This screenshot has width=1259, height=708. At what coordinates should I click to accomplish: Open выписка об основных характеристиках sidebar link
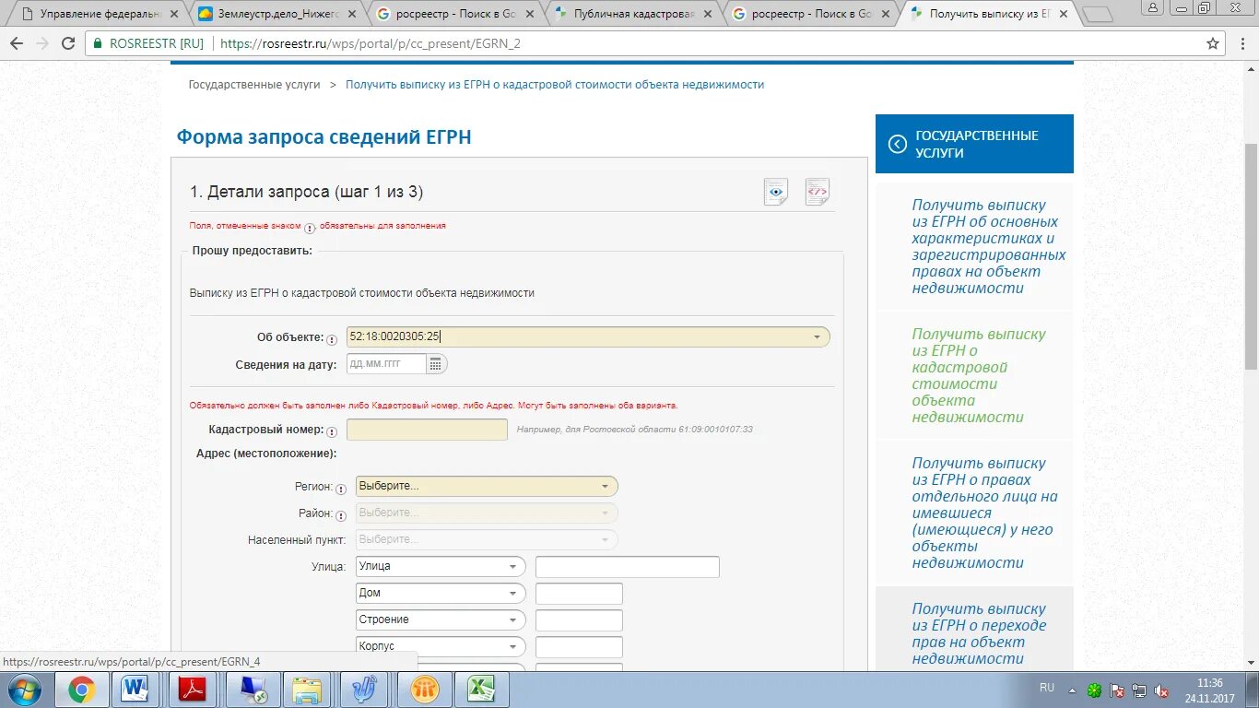click(989, 246)
